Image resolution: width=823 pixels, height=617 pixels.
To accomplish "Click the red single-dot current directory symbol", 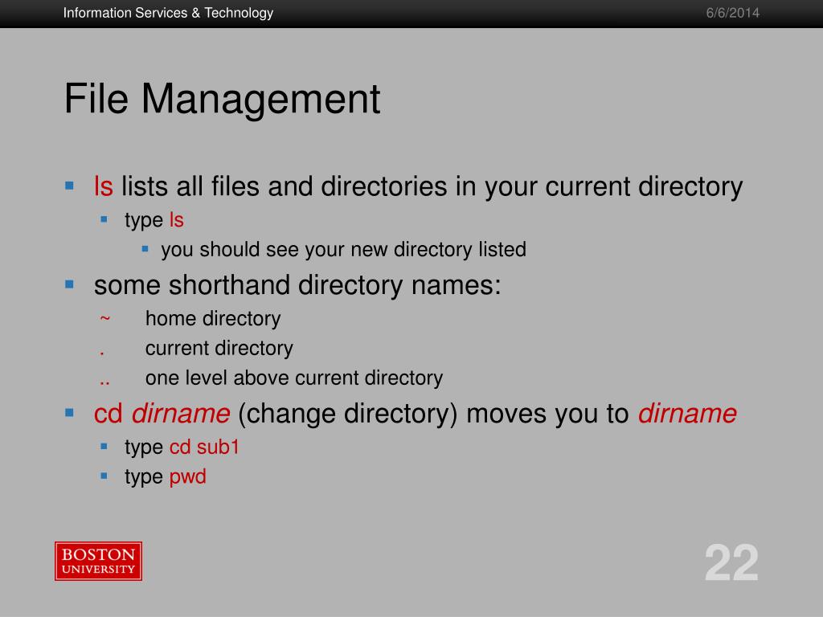I will pyautogui.click(x=102, y=353).
